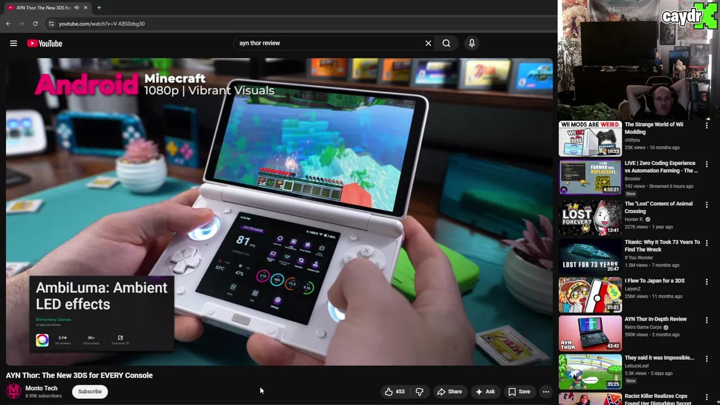Open options menu for Animal Crossing video
Screen dimensions: 720x405
click(707, 205)
